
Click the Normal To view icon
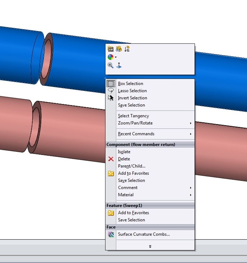point(119,65)
